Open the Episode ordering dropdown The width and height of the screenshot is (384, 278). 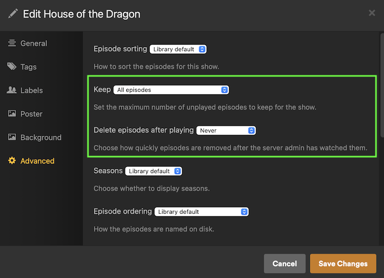pos(202,212)
